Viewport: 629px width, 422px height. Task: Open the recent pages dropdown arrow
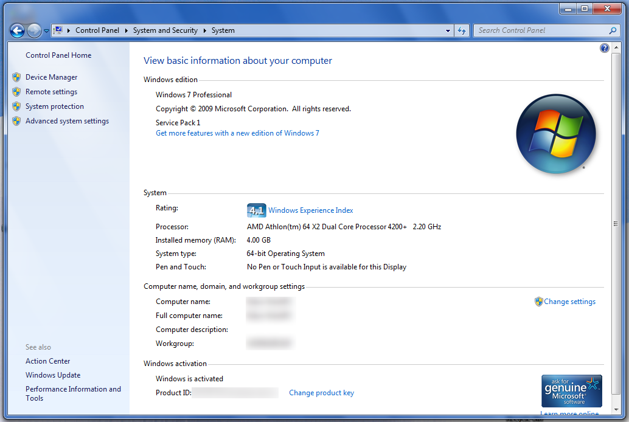click(x=46, y=30)
